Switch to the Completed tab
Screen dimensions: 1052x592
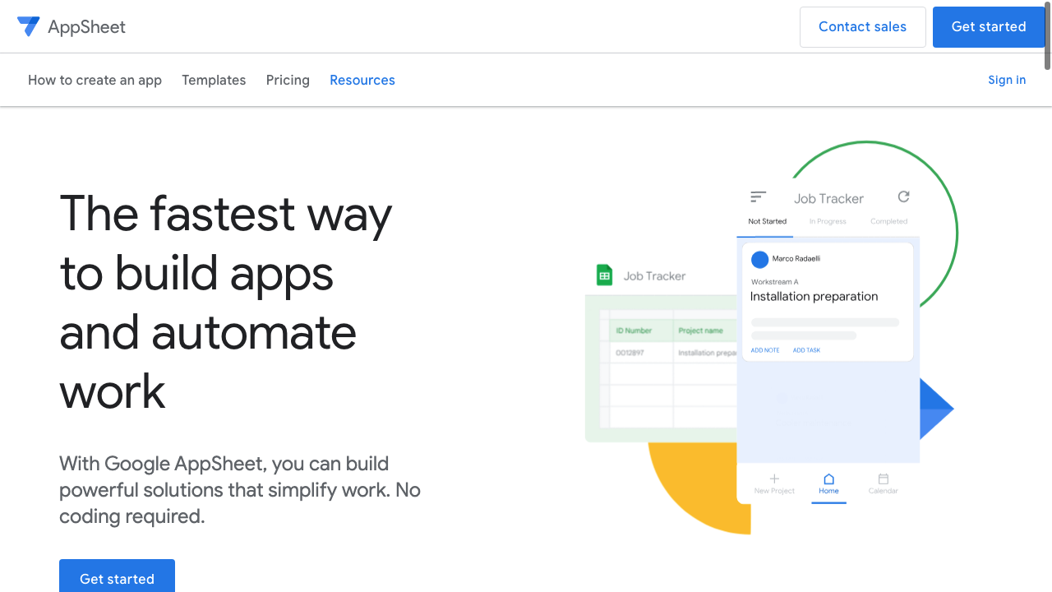888,220
